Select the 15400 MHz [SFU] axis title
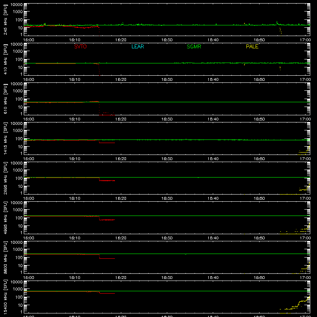Viewport: 317px width, 317px height. click(x=5, y=297)
